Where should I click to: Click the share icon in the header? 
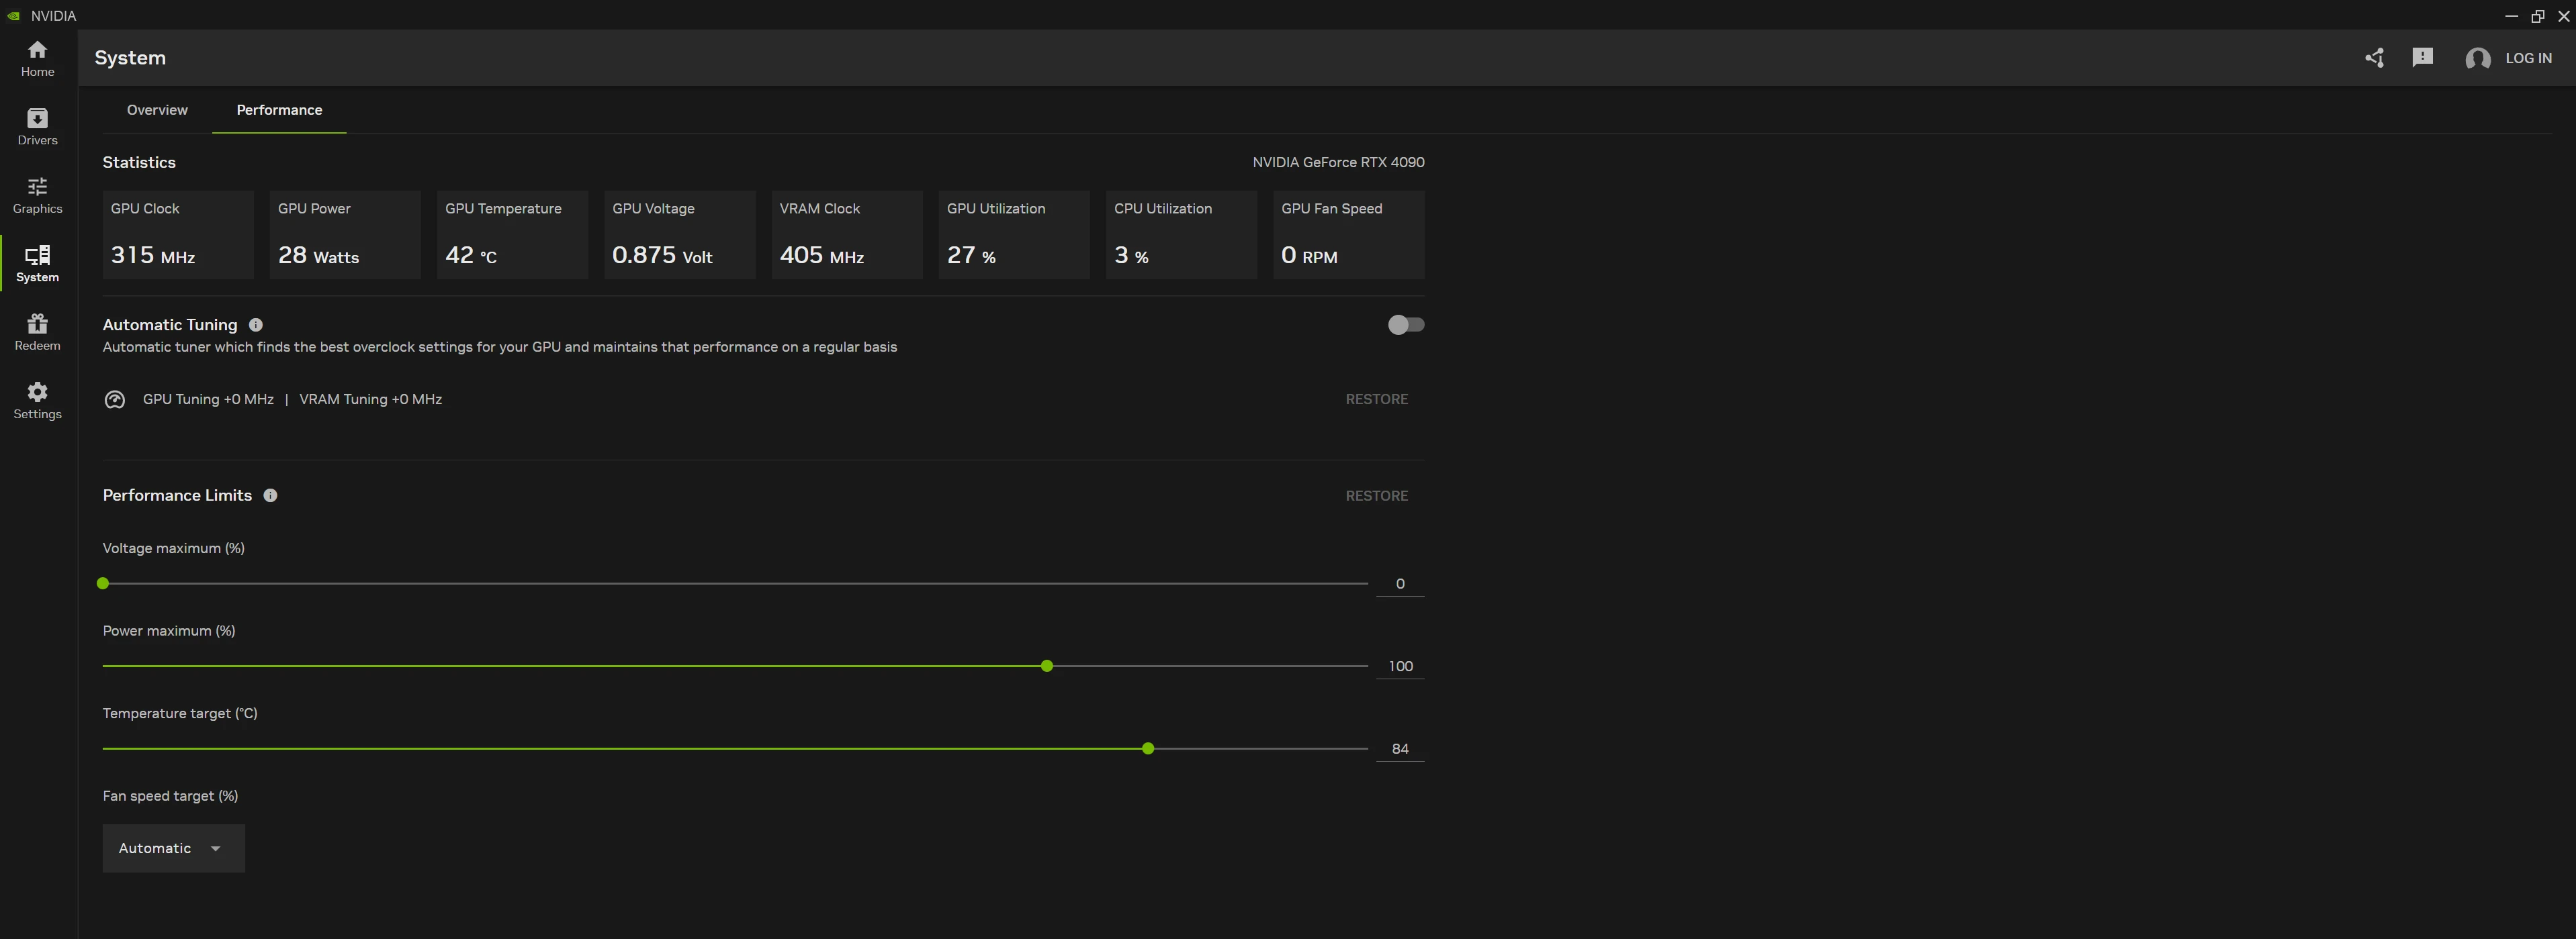(2375, 58)
